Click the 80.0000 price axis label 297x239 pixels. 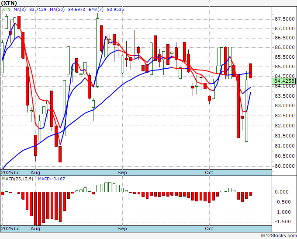pos(285,166)
